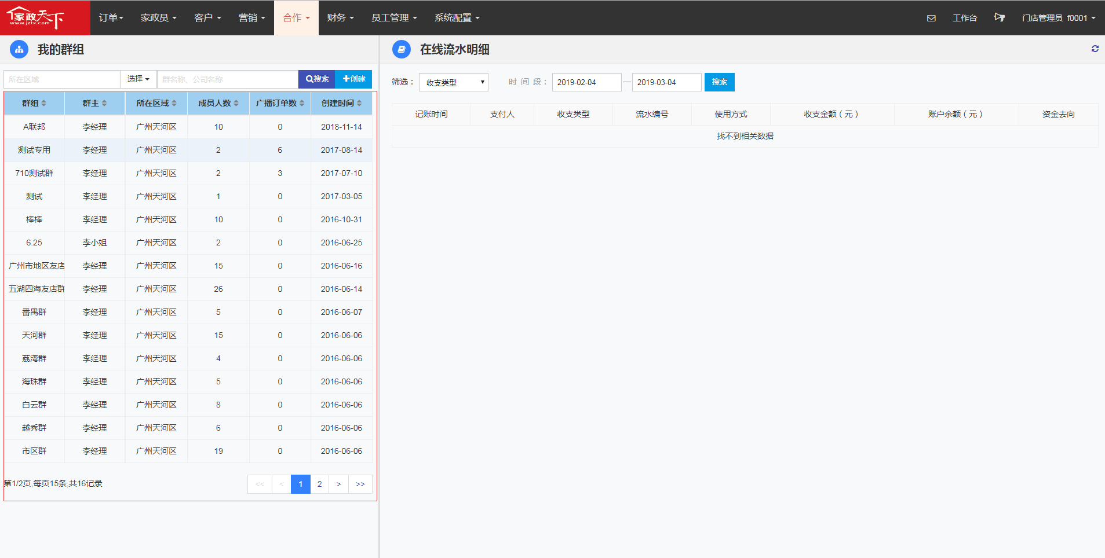This screenshot has height=558, width=1105.
Task: Select the 710测试群 group row
Action: (x=188, y=173)
